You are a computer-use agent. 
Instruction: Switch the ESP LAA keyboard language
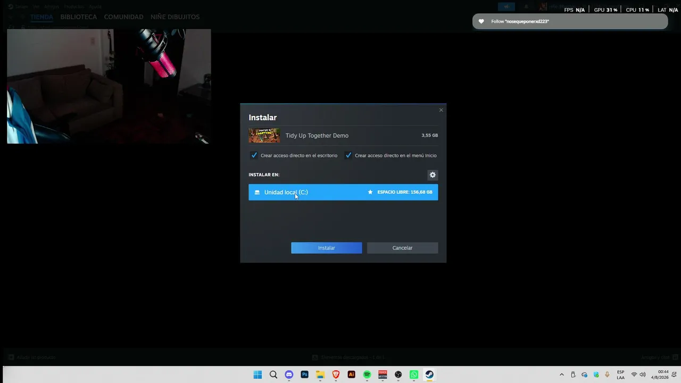click(x=620, y=374)
